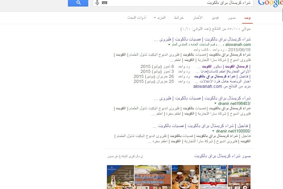This screenshot has width=283, height=189.
Task: Select the ويب (Web) tab
Action: [x=247, y=18]
